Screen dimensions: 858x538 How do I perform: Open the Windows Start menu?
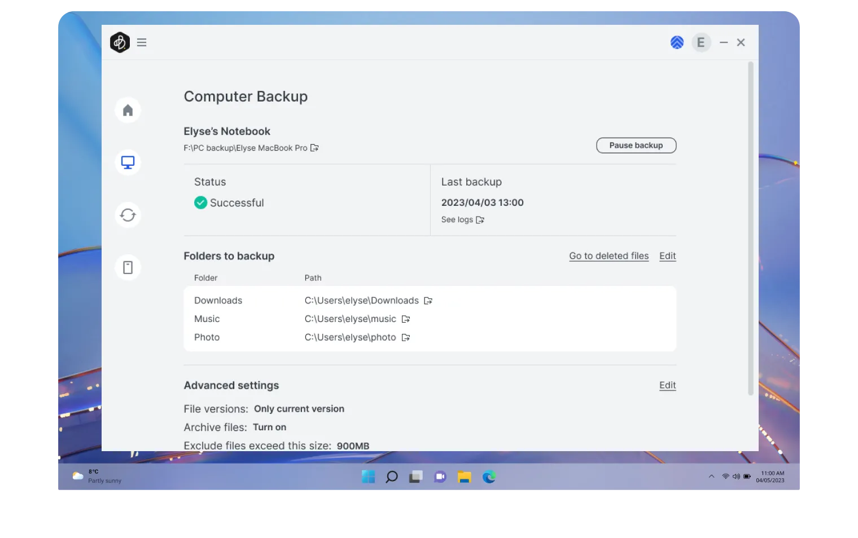pos(368,477)
